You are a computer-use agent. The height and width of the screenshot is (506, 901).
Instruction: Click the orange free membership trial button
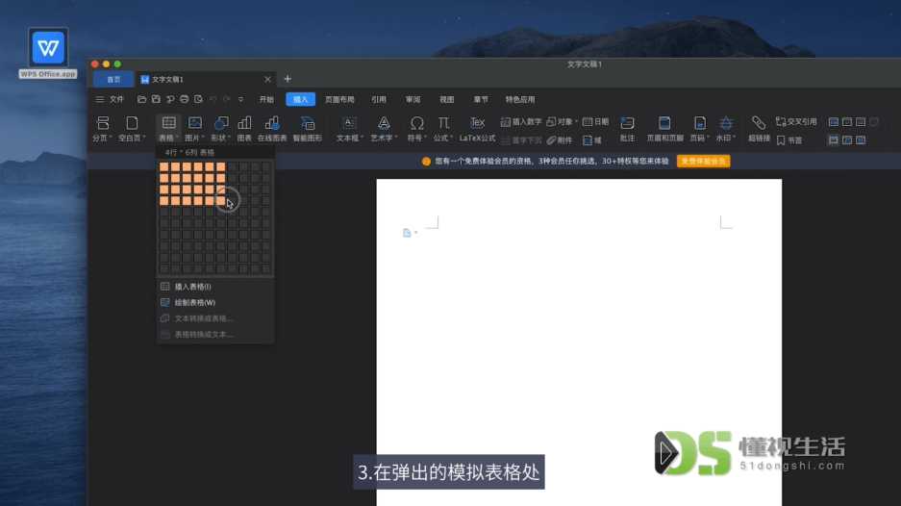click(x=703, y=161)
